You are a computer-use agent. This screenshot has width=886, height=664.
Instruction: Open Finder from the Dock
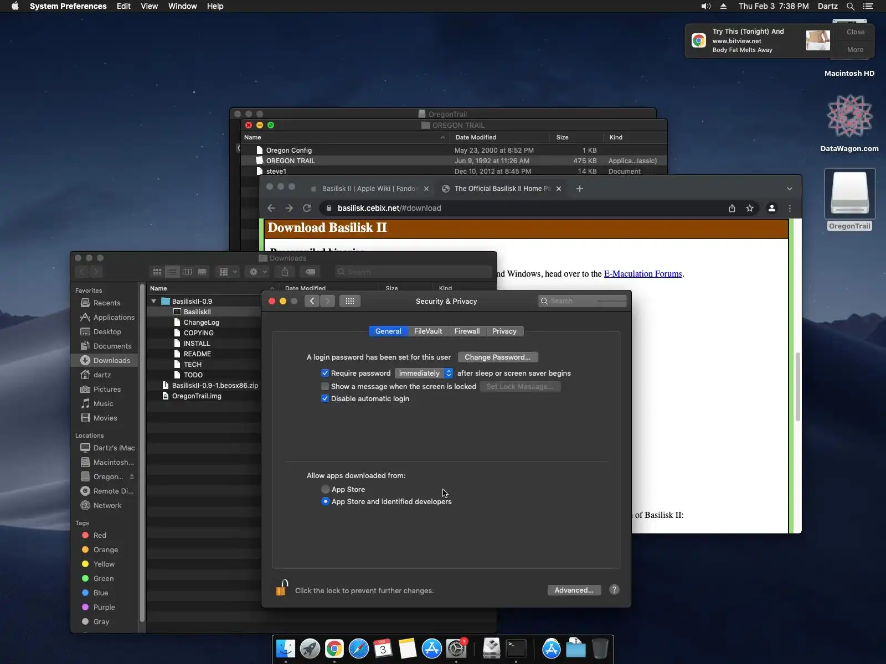(x=286, y=649)
